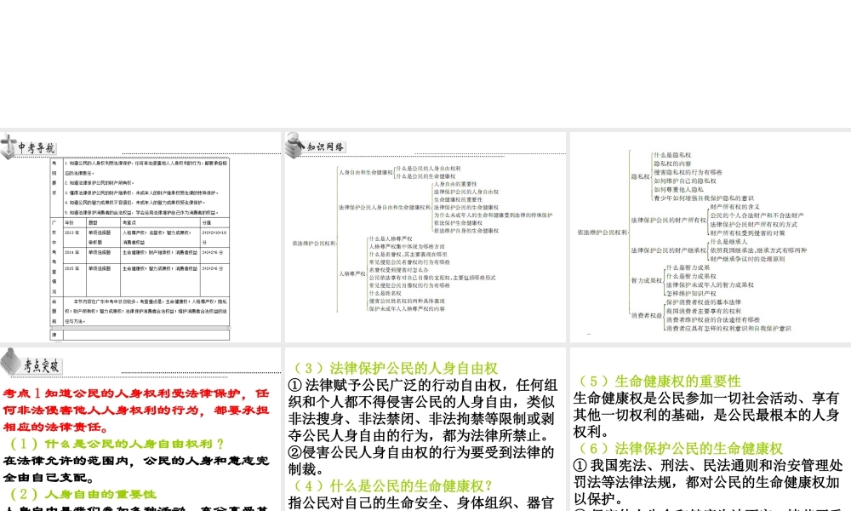
Task: Open the 中考导航 slide thumbnail
Action: pyautogui.click(x=140, y=237)
